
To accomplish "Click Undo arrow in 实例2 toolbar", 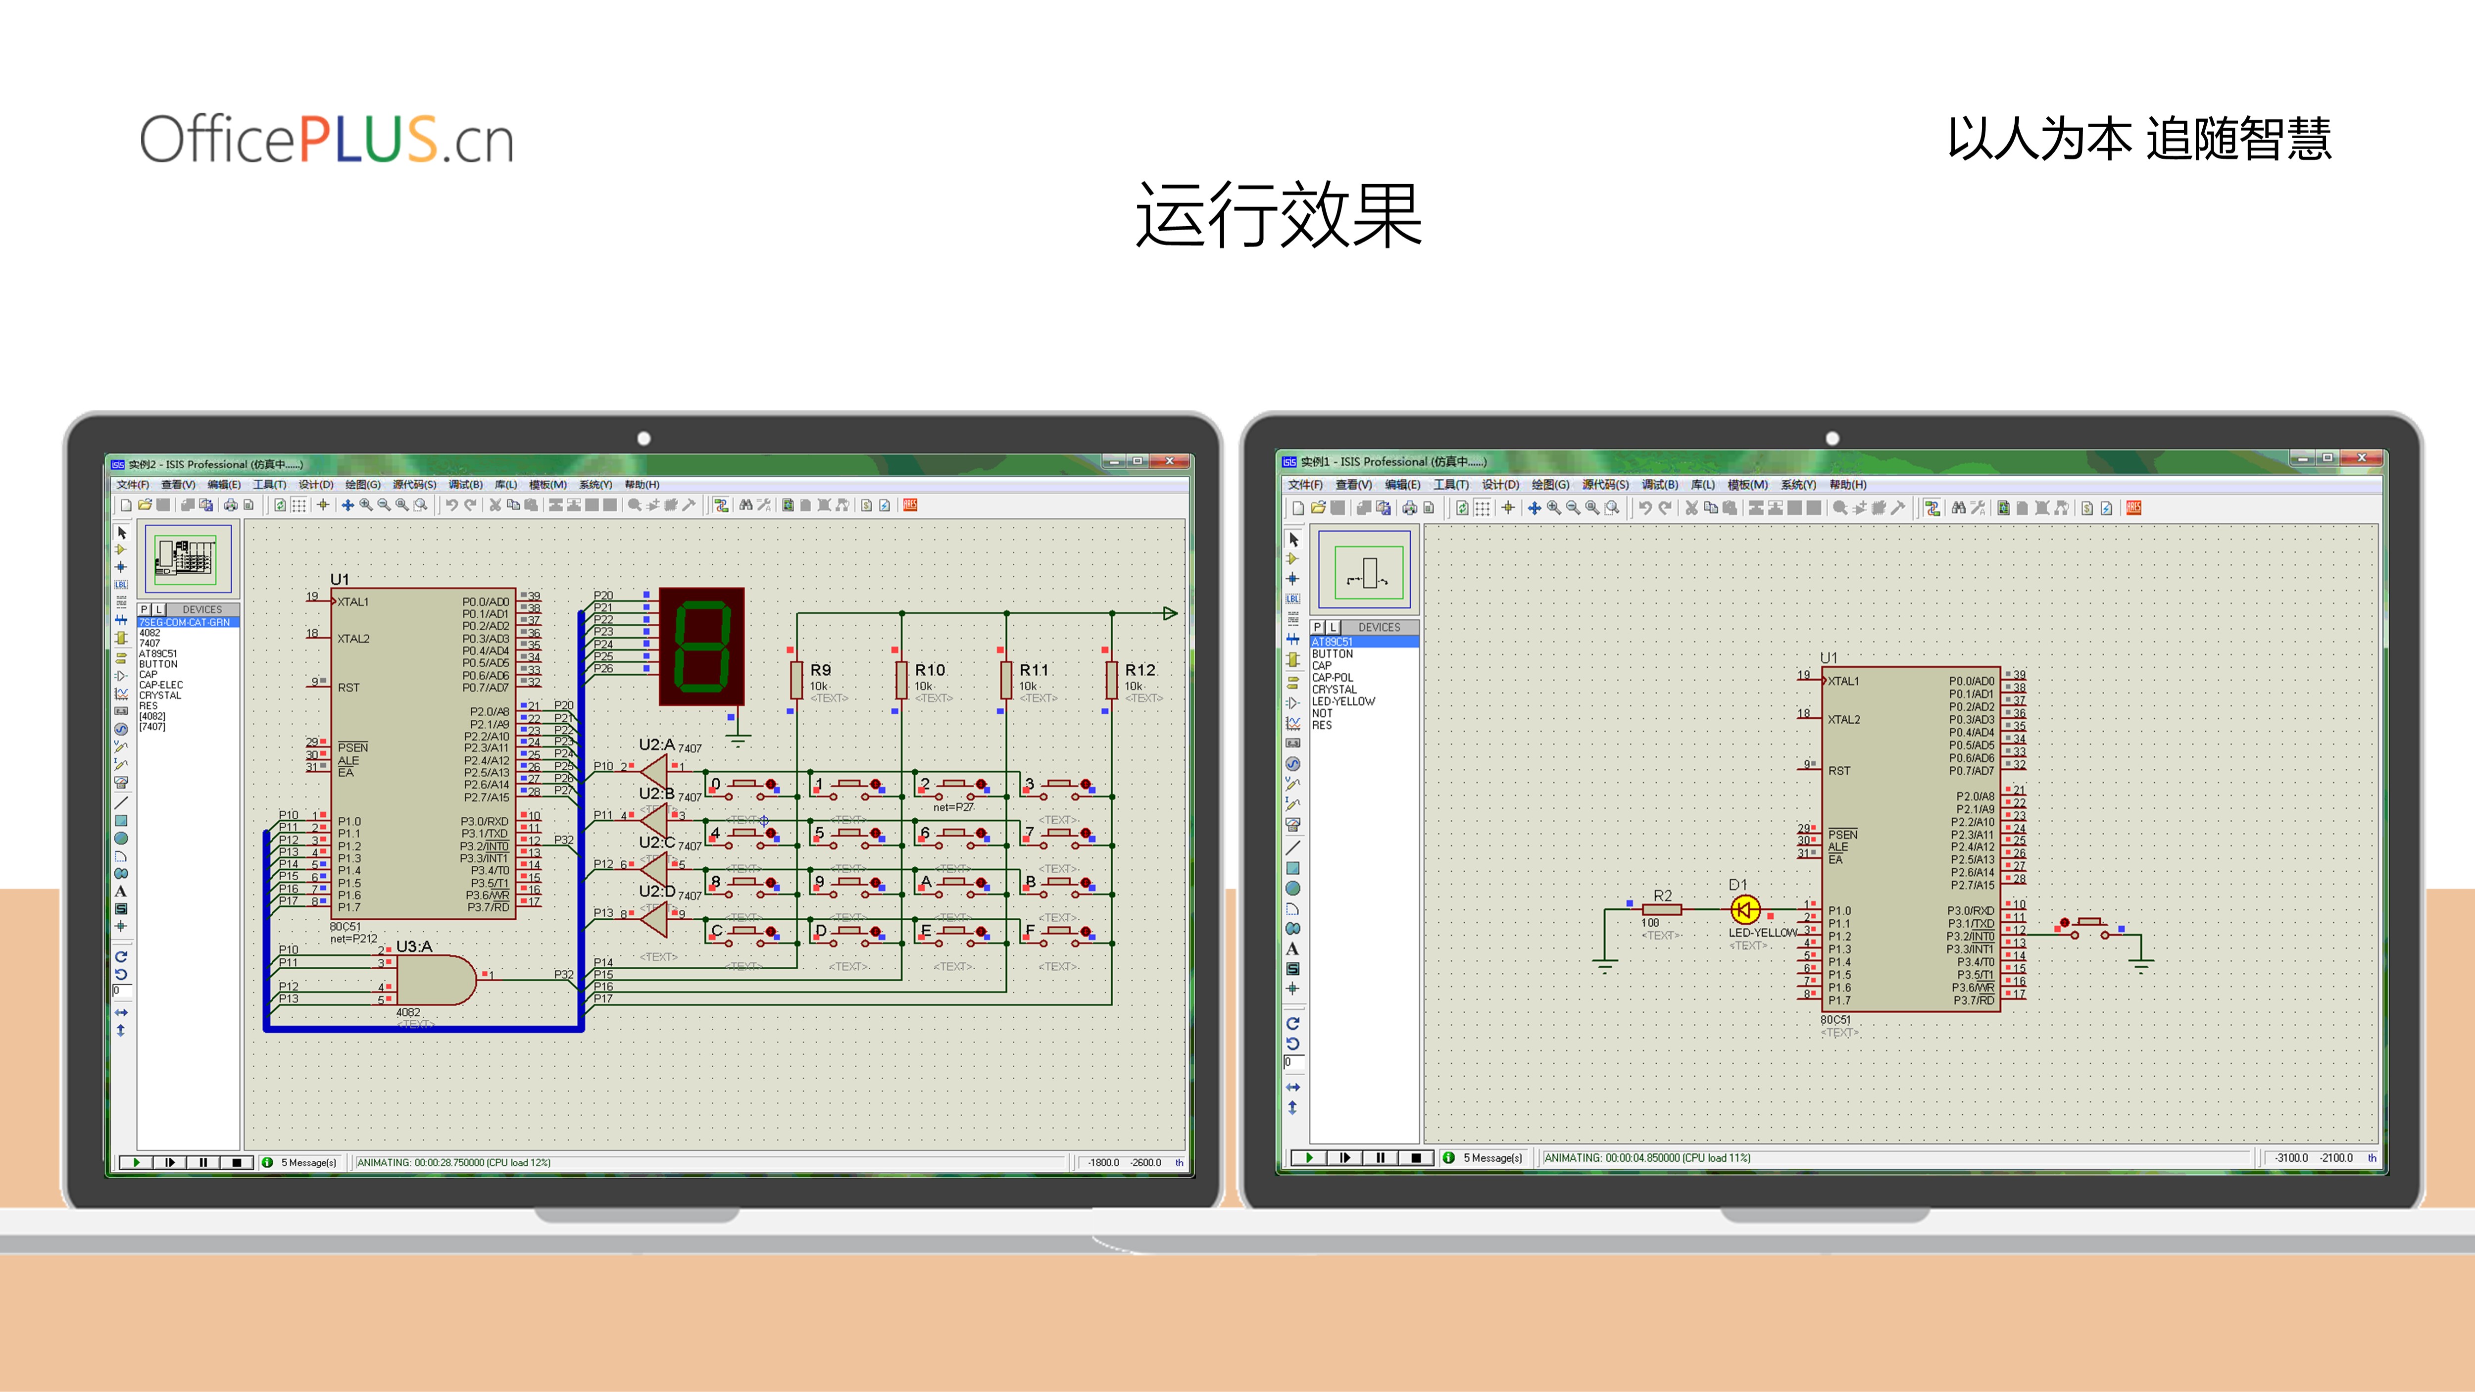I will pyautogui.click(x=451, y=505).
